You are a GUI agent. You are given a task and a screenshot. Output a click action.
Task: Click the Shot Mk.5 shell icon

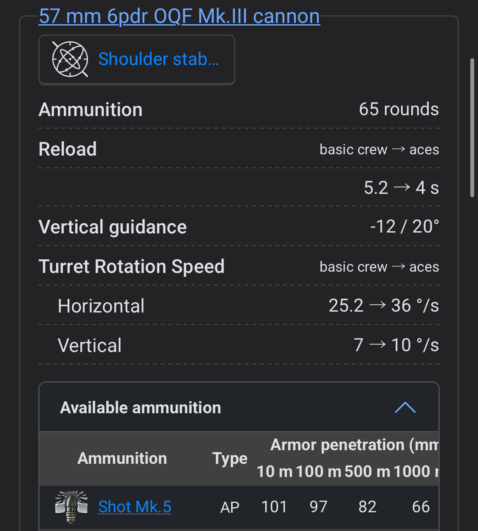71,506
